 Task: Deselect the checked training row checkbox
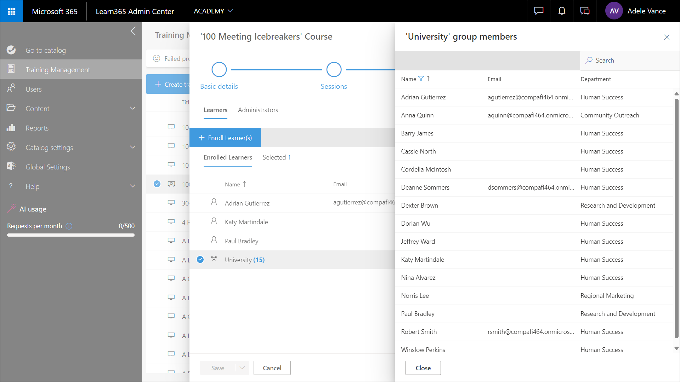pos(157,184)
